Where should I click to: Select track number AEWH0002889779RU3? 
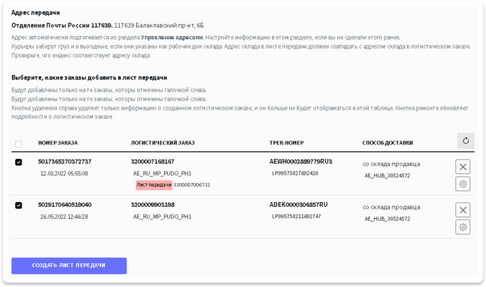coord(301,161)
